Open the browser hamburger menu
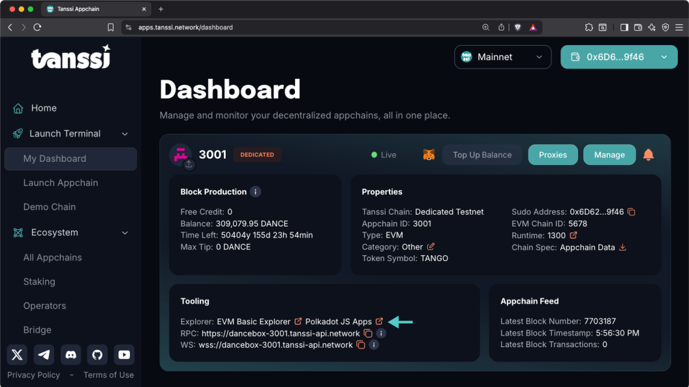The image size is (689, 387). [x=679, y=27]
